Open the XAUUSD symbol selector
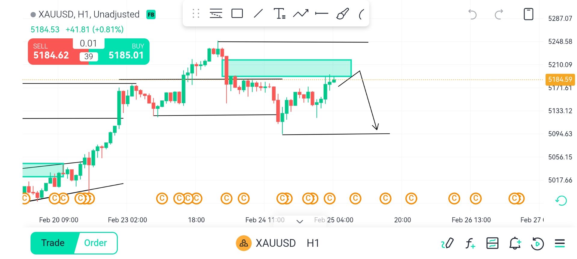Screen dimensions: 577x259 275,243
